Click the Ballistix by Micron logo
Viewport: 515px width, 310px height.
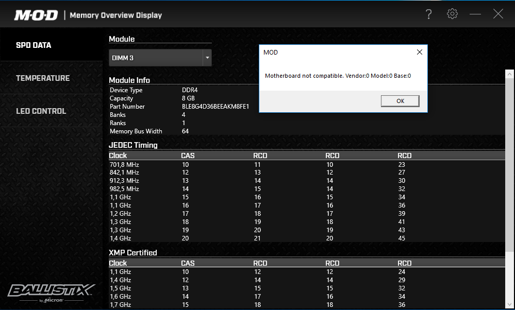pyautogui.click(x=51, y=292)
